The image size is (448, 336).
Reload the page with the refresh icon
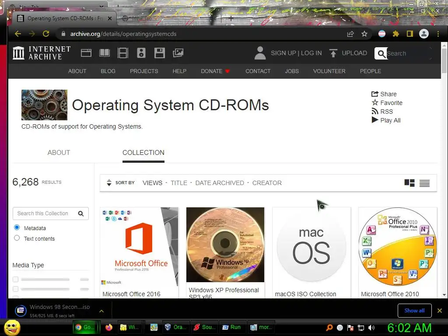coord(45,34)
